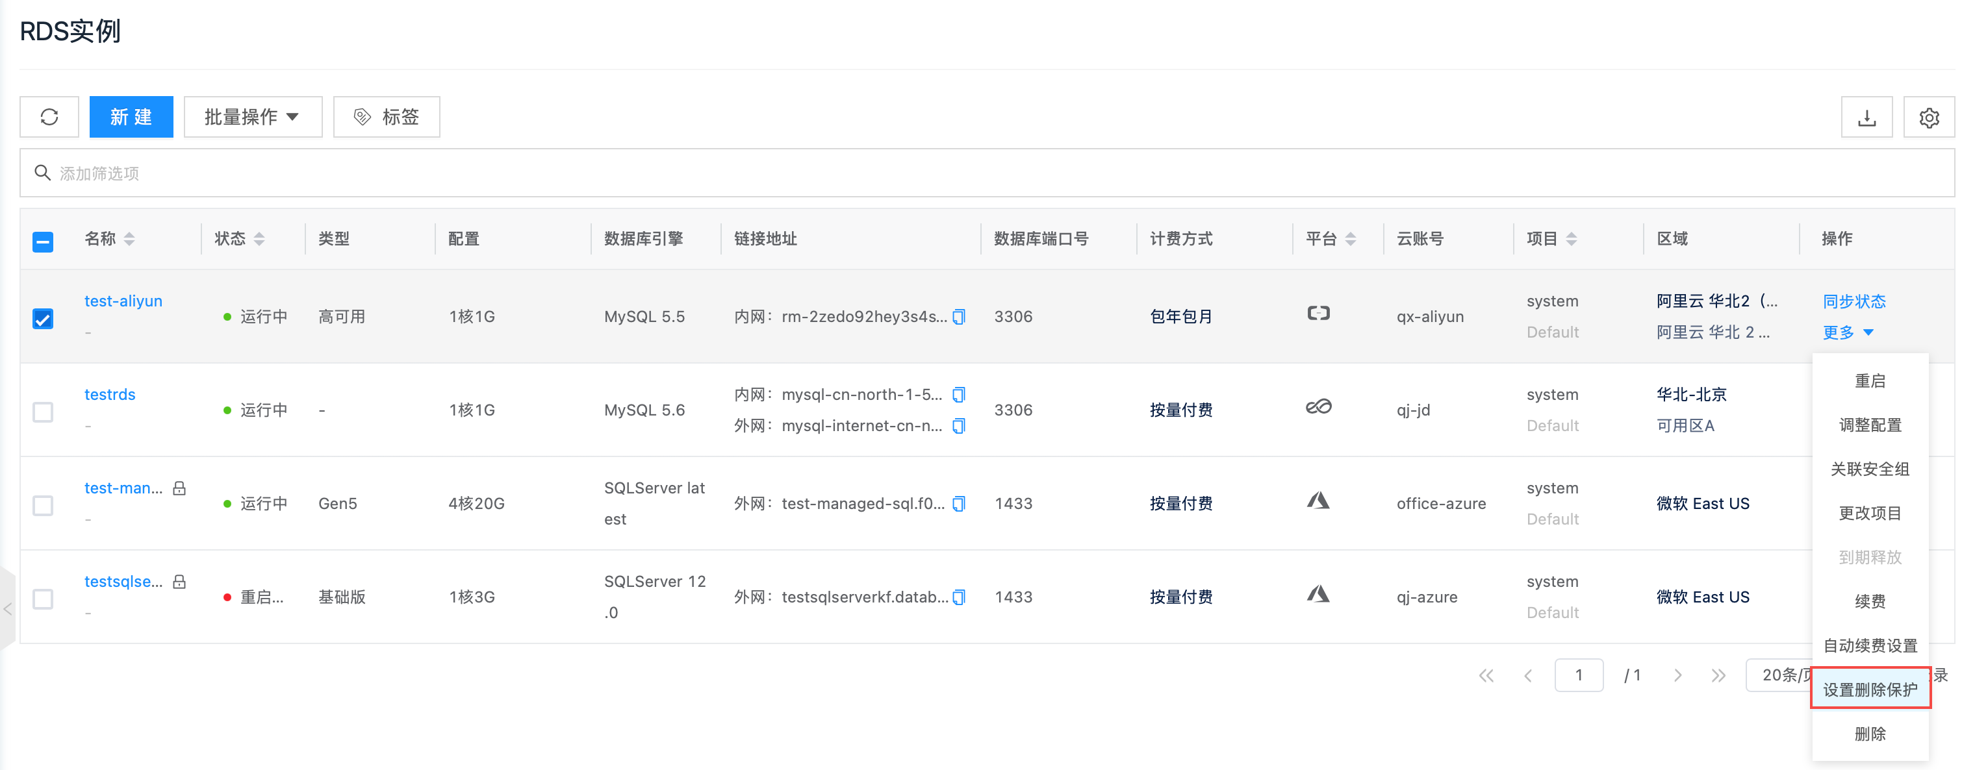The height and width of the screenshot is (770, 1962).
Task: Toggle the select-all header checkbox
Action: [44, 242]
